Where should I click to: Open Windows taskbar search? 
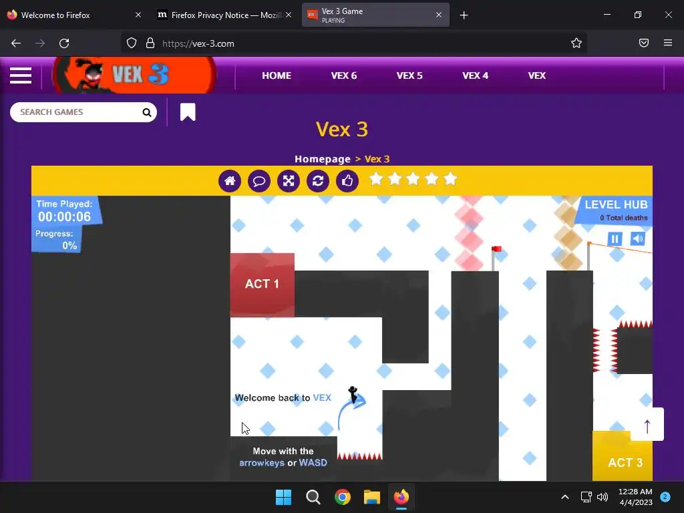click(x=313, y=497)
